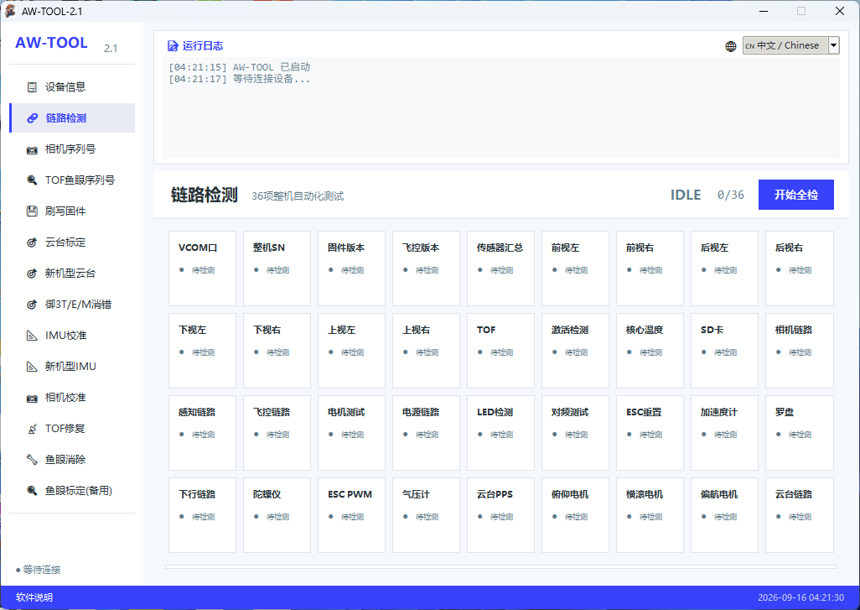
Task: Click the IDLE status text
Action: coord(686,195)
